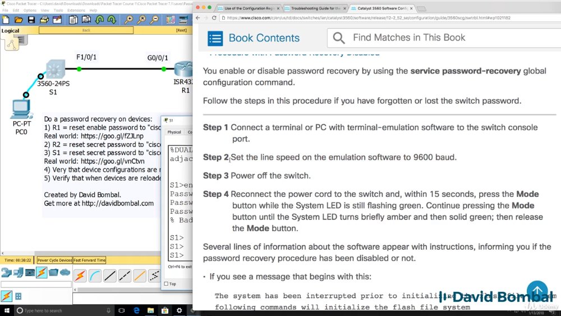Image resolution: width=561 pixels, height=316 pixels.
Task: Switch to Troubleshooting Guide browser tab
Action: 315,8
